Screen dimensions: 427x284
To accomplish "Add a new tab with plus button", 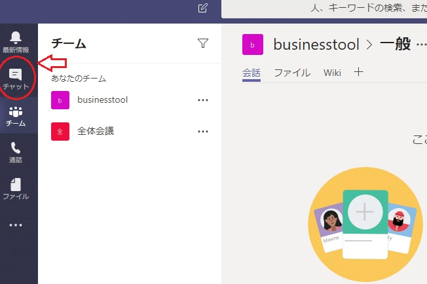I will tap(358, 72).
